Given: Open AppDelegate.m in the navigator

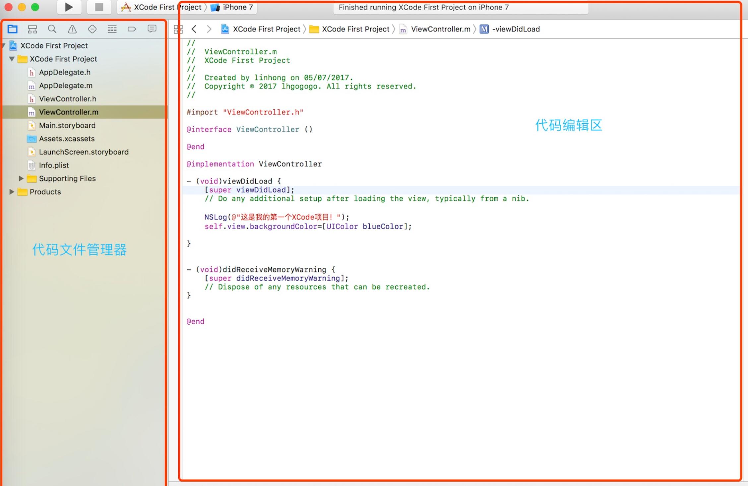Looking at the screenshot, I should coord(66,86).
